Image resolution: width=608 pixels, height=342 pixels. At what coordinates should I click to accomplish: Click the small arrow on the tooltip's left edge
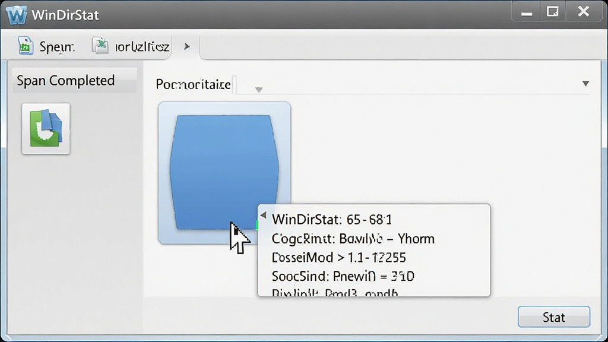[263, 215]
